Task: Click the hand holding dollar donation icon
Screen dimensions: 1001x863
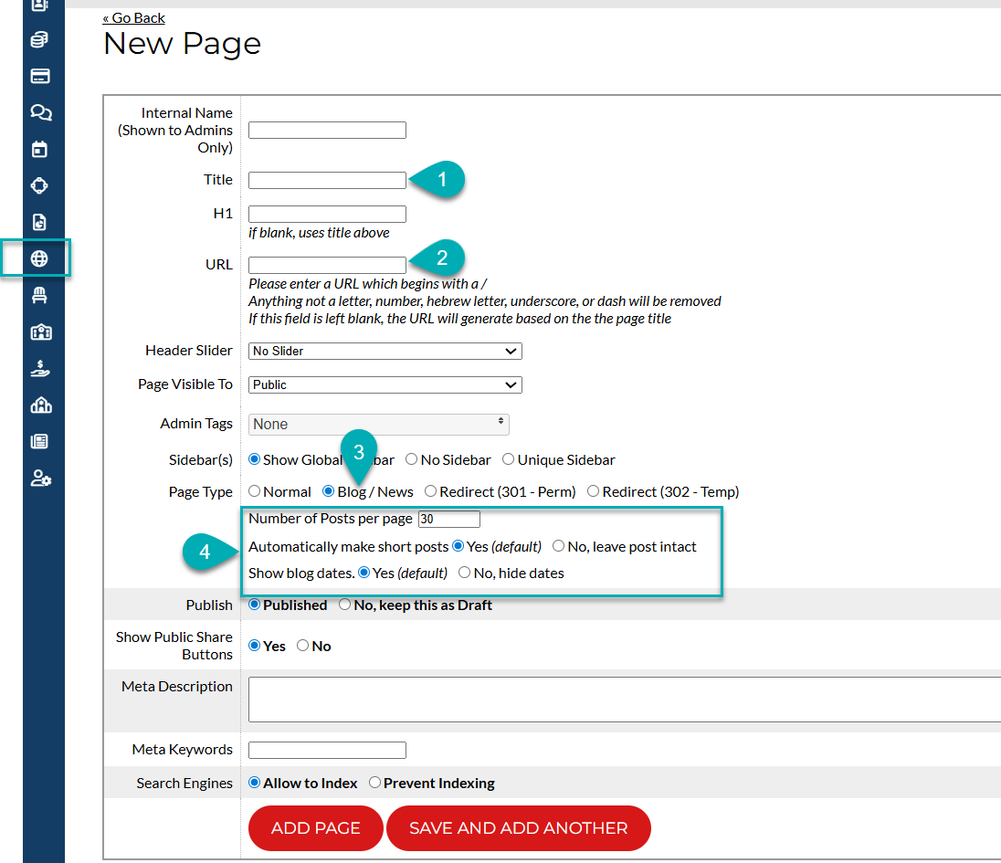Action: click(40, 368)
